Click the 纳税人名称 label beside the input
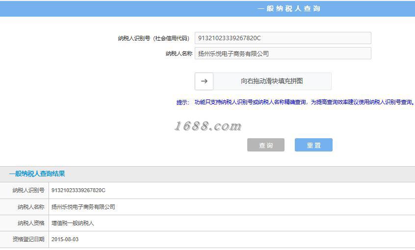 [x=179, y=54]
